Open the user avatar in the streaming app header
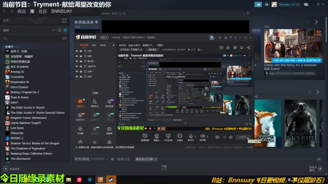The image size is (328, 184). (212, 37)
